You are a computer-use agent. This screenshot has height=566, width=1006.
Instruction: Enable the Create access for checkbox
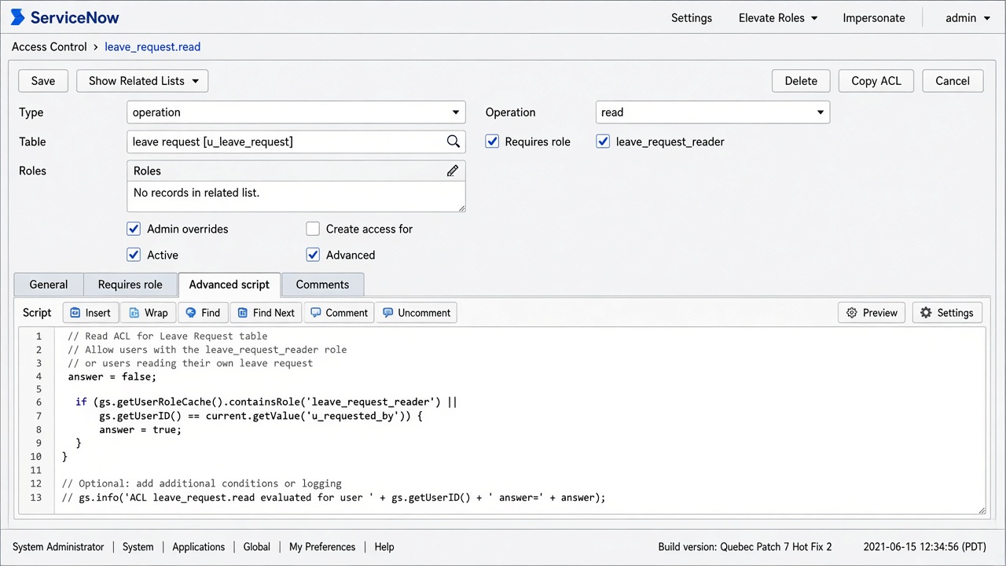point(313,229)
